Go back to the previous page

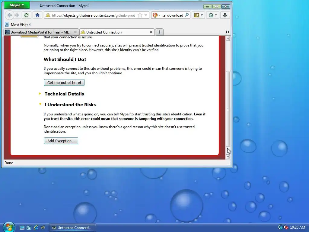[10, 15]
